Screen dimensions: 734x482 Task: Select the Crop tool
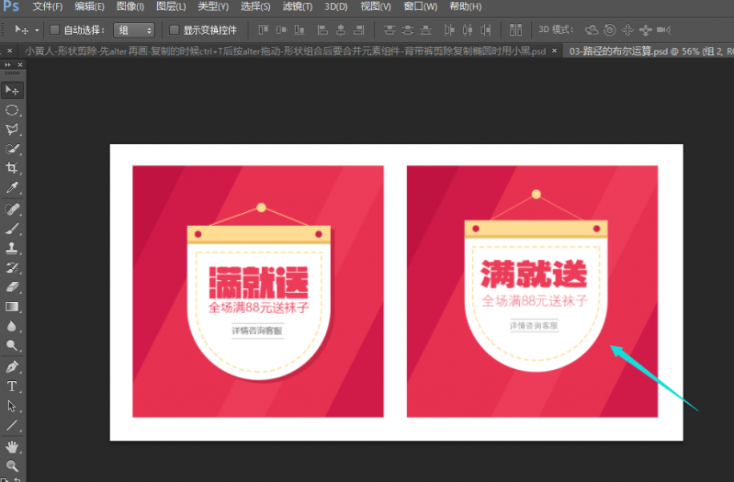point(13,168)
